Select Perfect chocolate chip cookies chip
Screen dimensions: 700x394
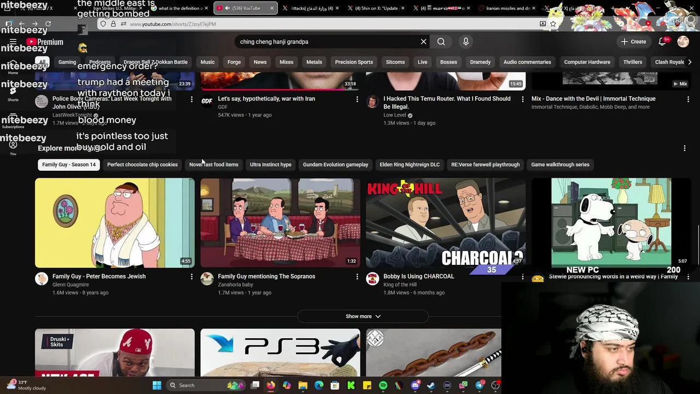pos(142,165)
